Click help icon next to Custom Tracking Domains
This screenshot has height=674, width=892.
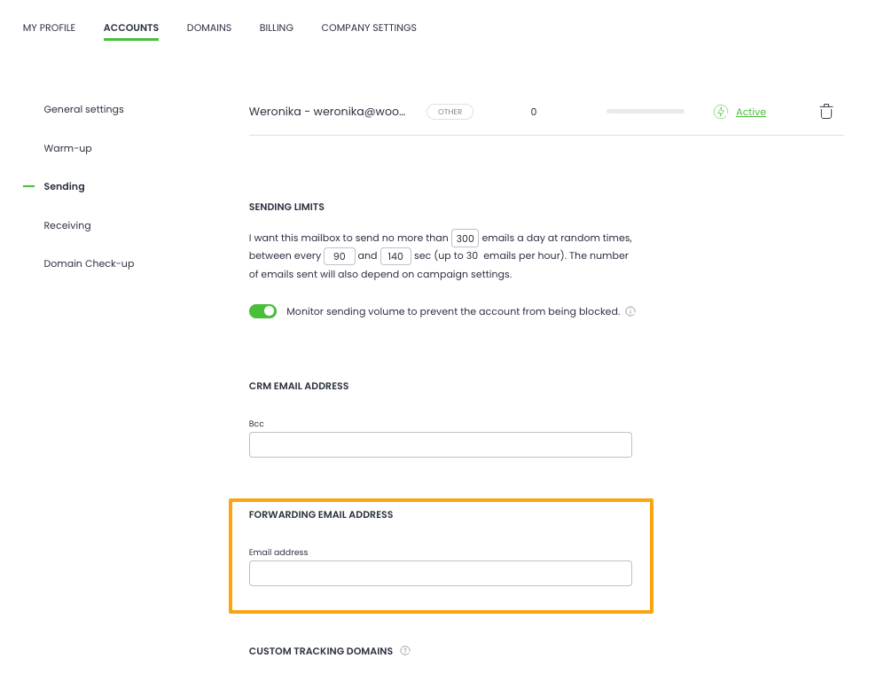click(x=405, y=651)
